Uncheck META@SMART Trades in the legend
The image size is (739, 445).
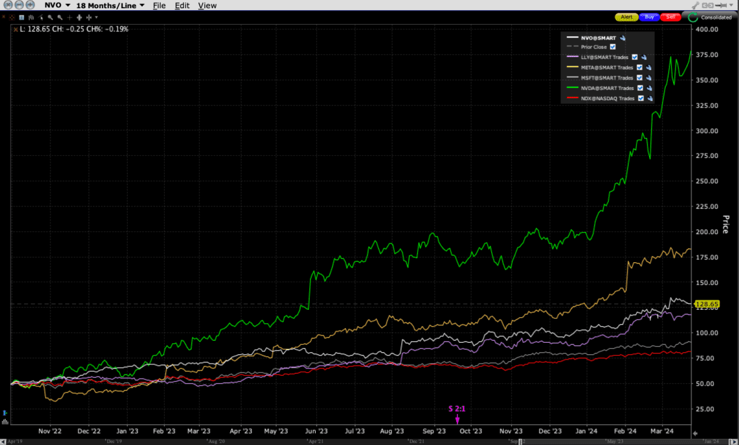click(x=640, y=67)
